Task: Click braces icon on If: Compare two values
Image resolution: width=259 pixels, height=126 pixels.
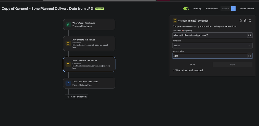Action: (68, 44)
